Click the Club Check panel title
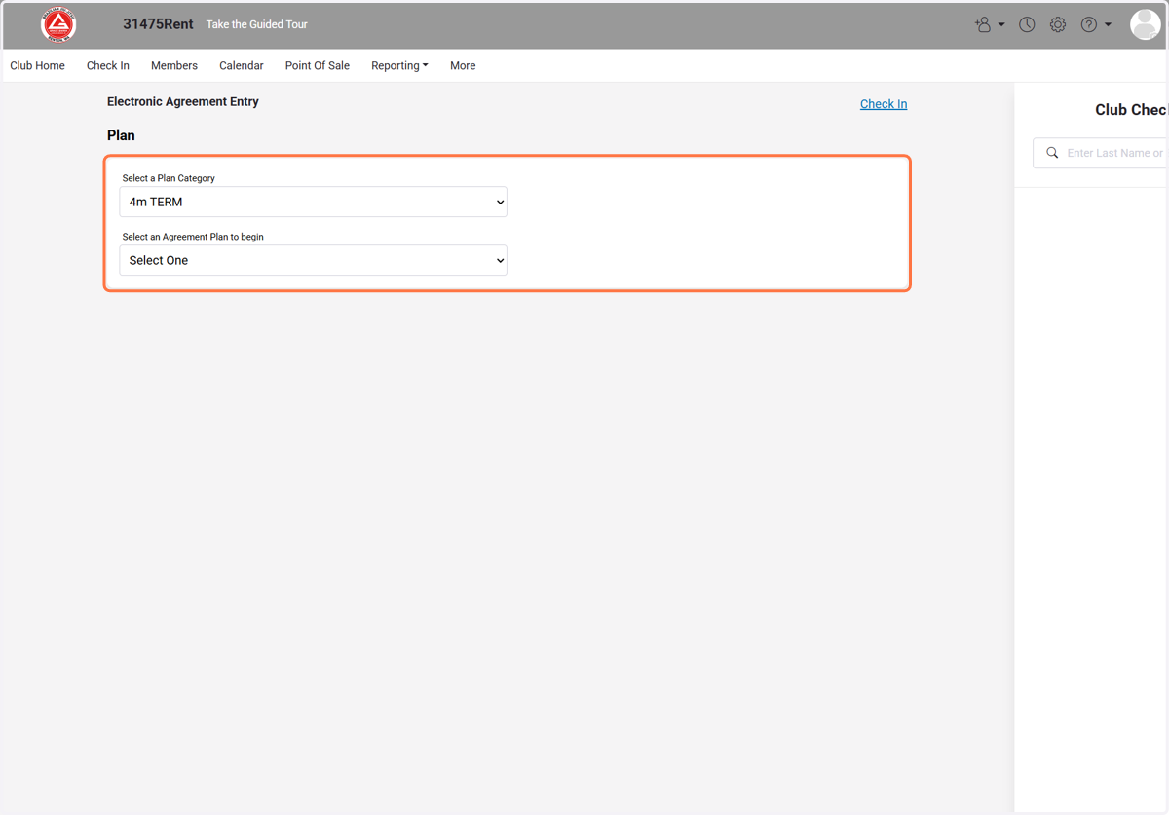 1131,110
